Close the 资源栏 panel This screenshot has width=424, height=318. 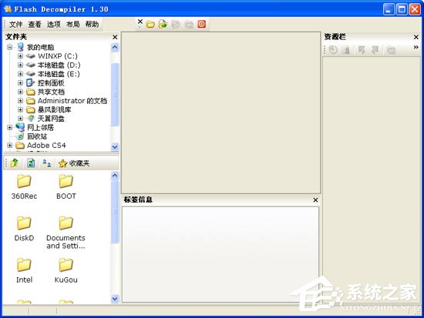click(416, 37)
